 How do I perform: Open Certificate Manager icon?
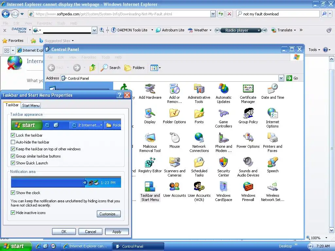click(248, 93)
